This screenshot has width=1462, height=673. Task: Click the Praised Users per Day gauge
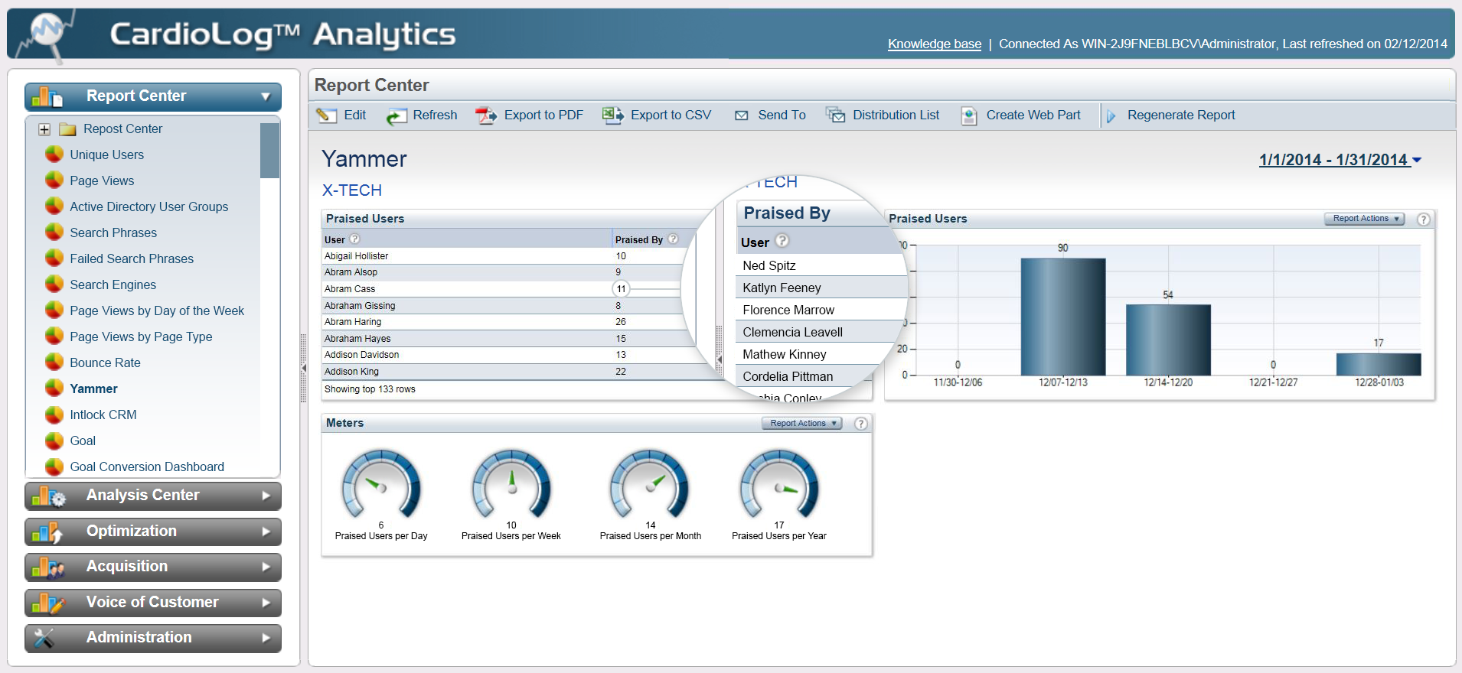tap(381, 484)
